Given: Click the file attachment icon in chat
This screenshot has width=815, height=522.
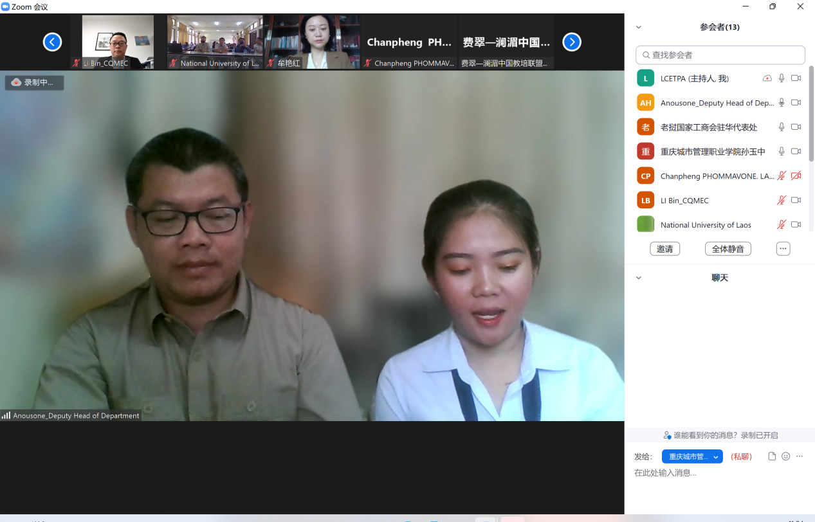Looking at the screenshot, I should pyautogui.click(x=772, y=456).
